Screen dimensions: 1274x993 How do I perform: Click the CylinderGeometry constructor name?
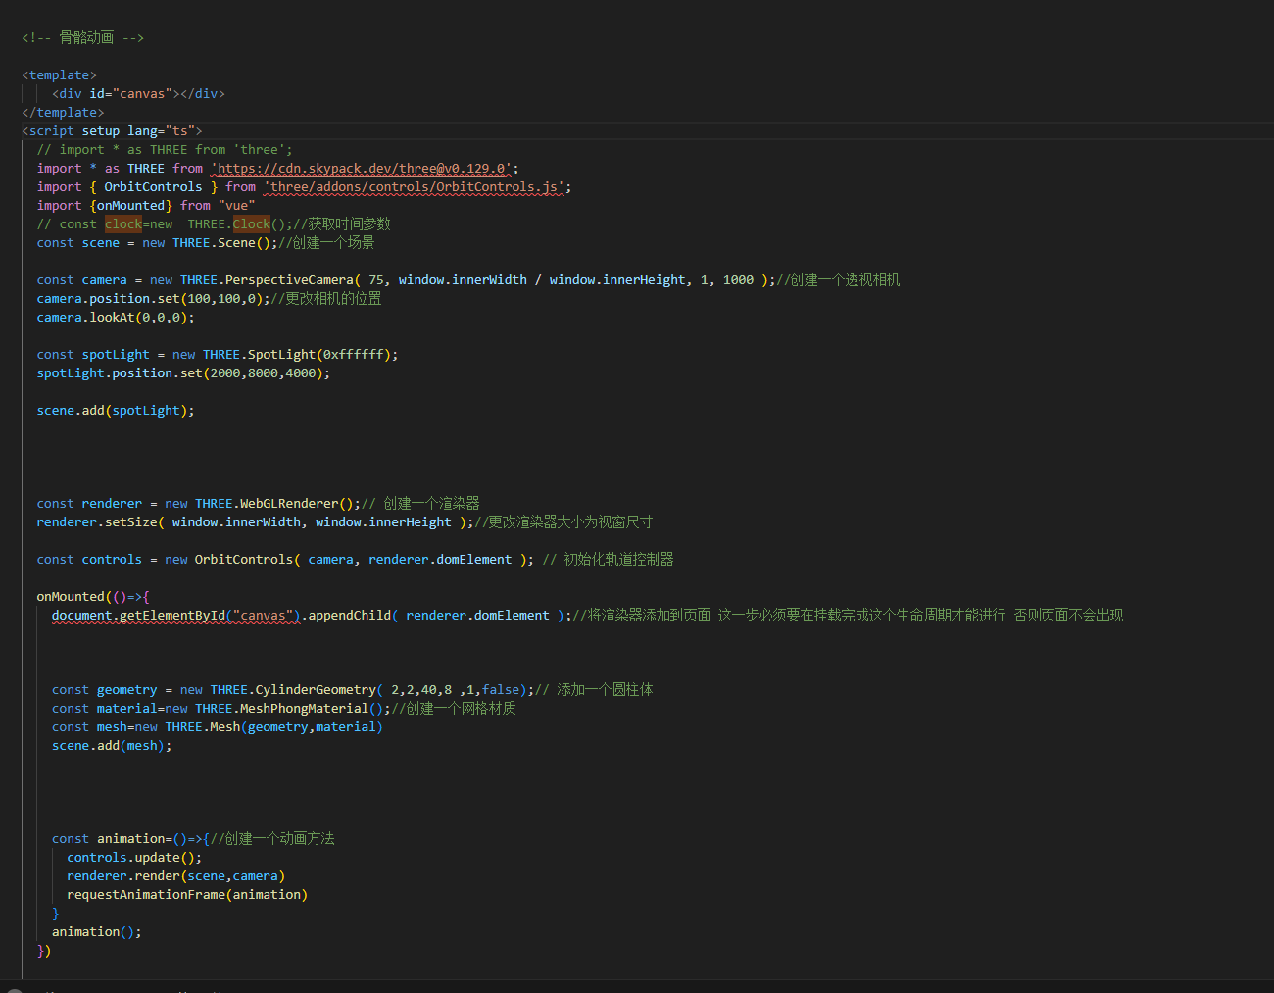click(316, 690)
